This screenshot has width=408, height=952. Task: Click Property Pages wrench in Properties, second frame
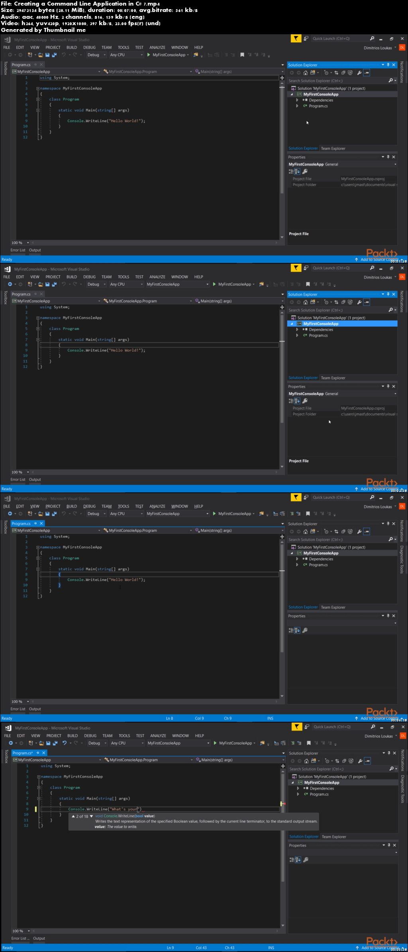pyautogui.click(x=305, y=401)
